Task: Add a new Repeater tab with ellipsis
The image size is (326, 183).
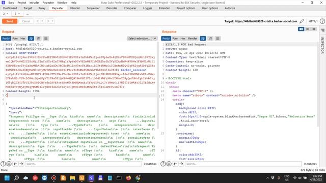Action: pos(27,14)
